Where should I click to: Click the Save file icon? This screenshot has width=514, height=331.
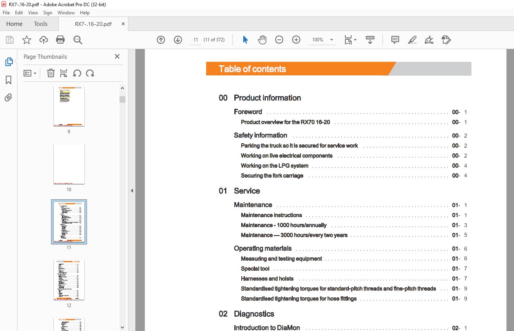point(10,40)
